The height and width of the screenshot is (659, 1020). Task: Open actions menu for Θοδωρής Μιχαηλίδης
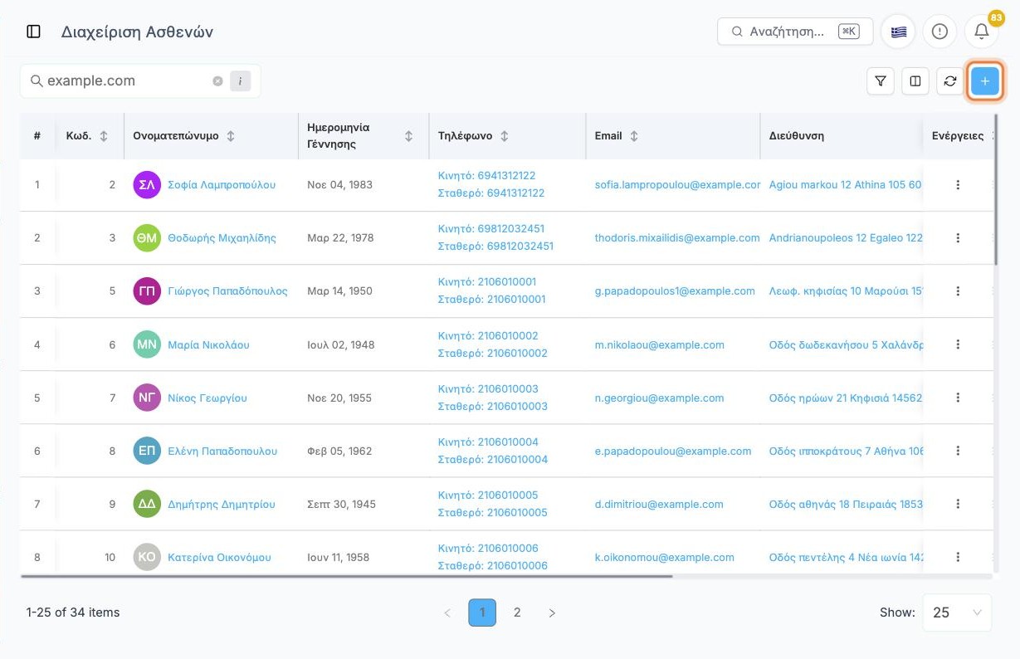(x=958, y=238)
